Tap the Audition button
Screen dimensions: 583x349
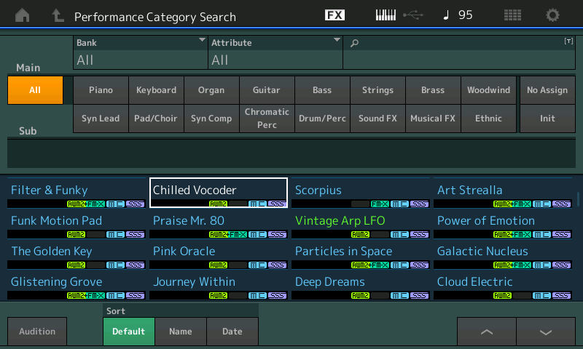37,332
